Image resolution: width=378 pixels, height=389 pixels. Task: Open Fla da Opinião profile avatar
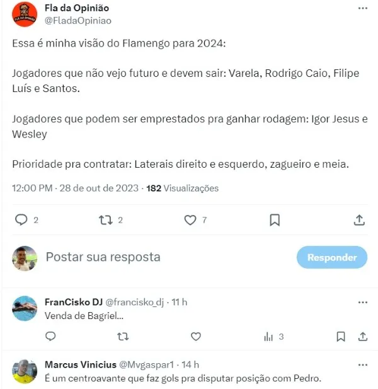tap(25, 15)
